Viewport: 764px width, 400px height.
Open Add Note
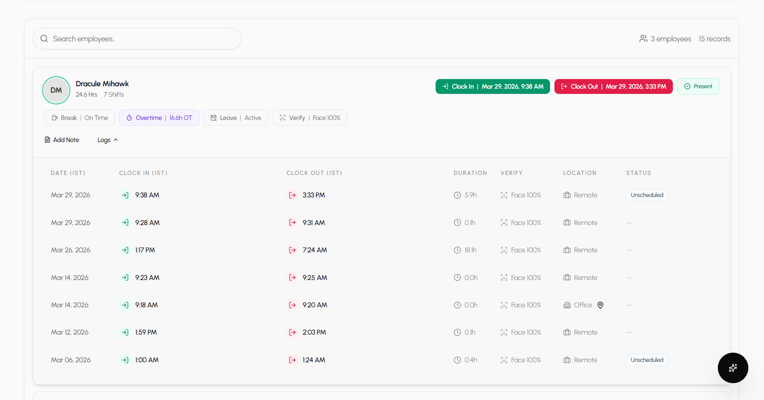pyautogui.click(x=62, y=140)
